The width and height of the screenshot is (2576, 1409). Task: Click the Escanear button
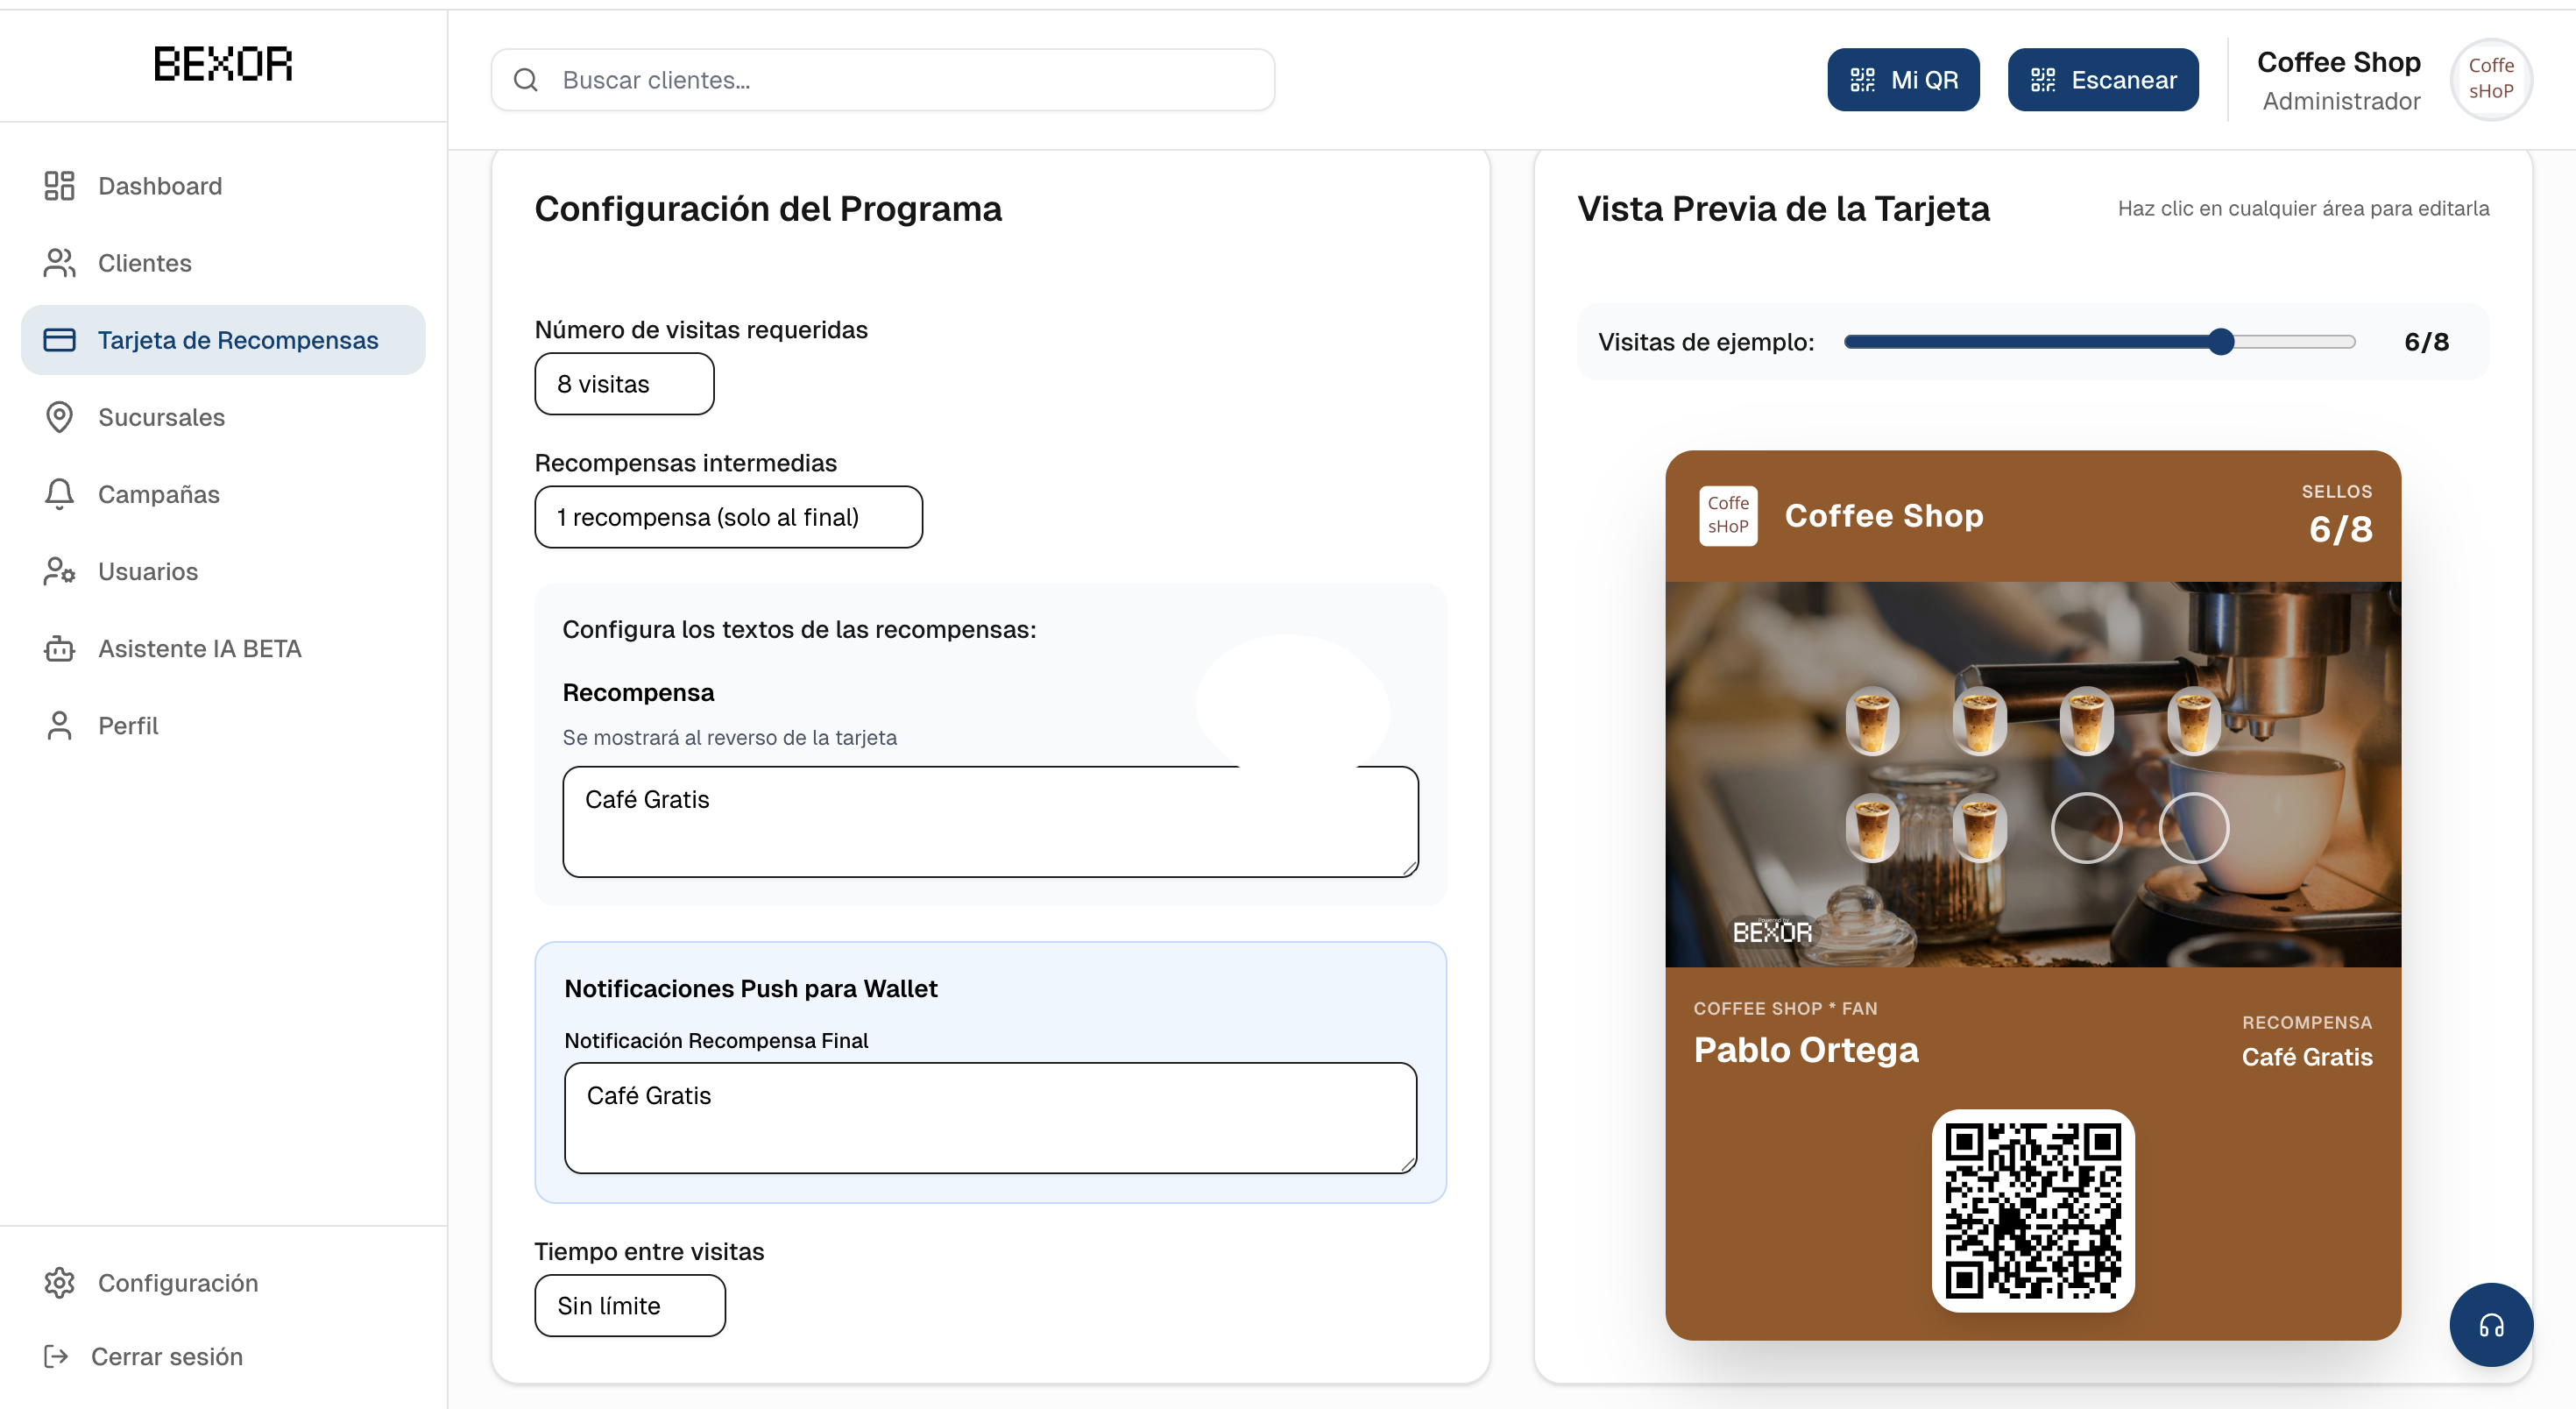click(2102, 79)
